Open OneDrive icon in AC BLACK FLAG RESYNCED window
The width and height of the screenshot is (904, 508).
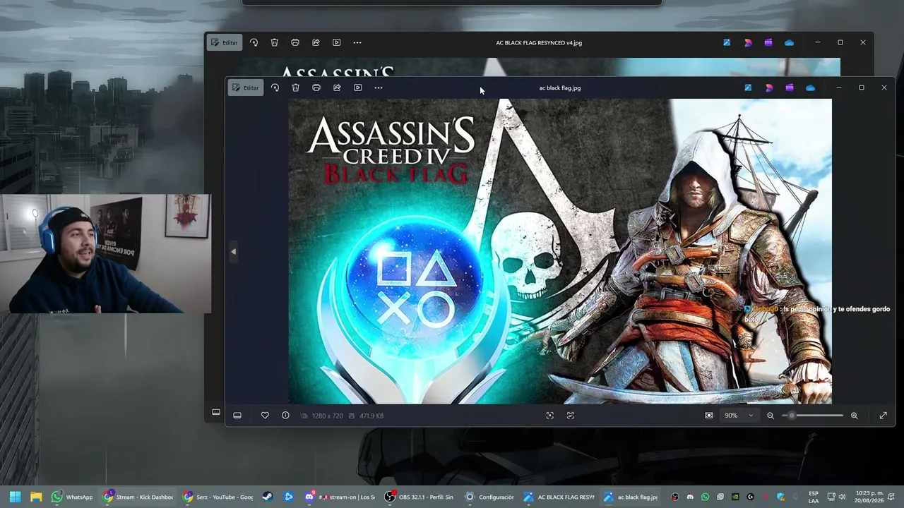tap(789, 42)
